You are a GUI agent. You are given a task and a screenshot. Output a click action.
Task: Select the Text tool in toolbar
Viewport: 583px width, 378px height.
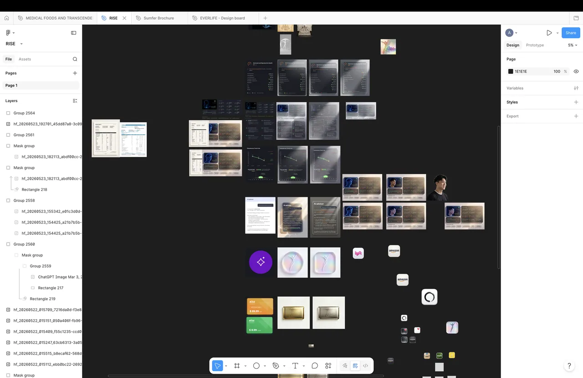[295, 366]
